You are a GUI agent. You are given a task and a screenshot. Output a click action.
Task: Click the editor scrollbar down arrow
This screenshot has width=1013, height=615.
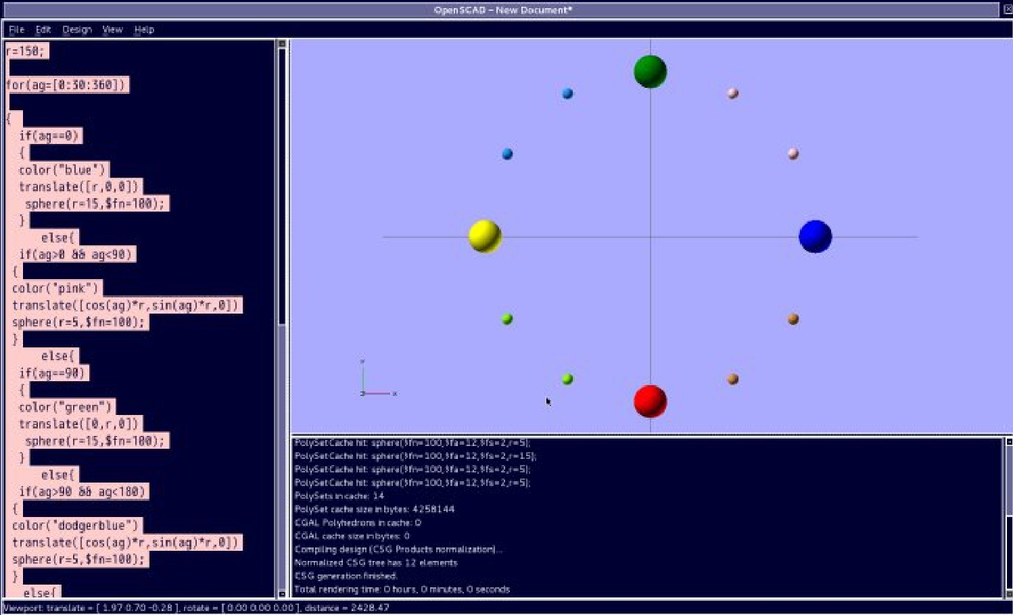(x=282, y=594)
